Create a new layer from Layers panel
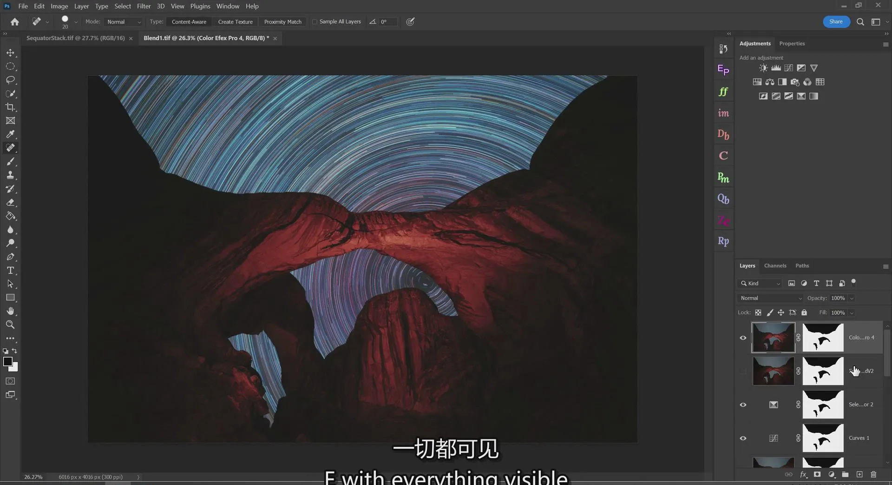892x485 pixels. click(x=859, y=474)
